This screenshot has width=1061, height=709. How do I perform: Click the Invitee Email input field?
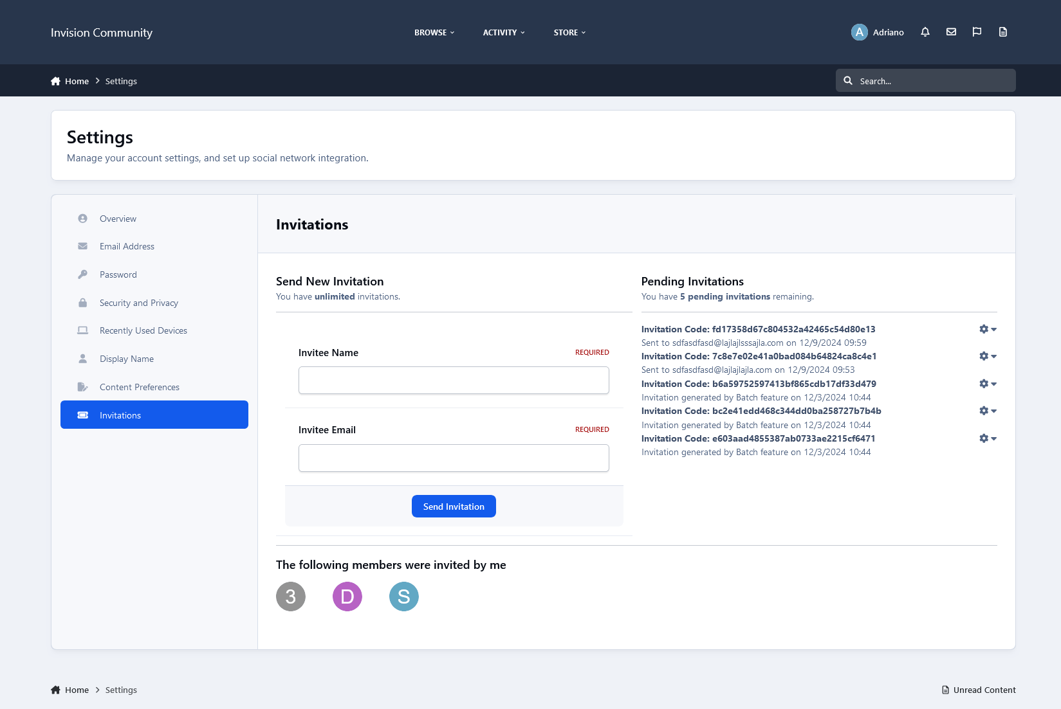454,458
